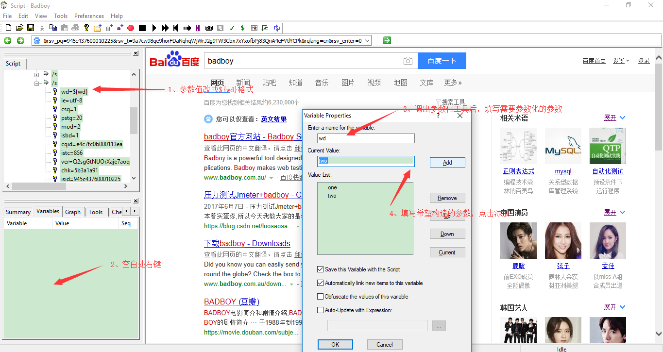Click the New script icon
The height and width of the screenshot is (352, 663).
tap(8, 28)
